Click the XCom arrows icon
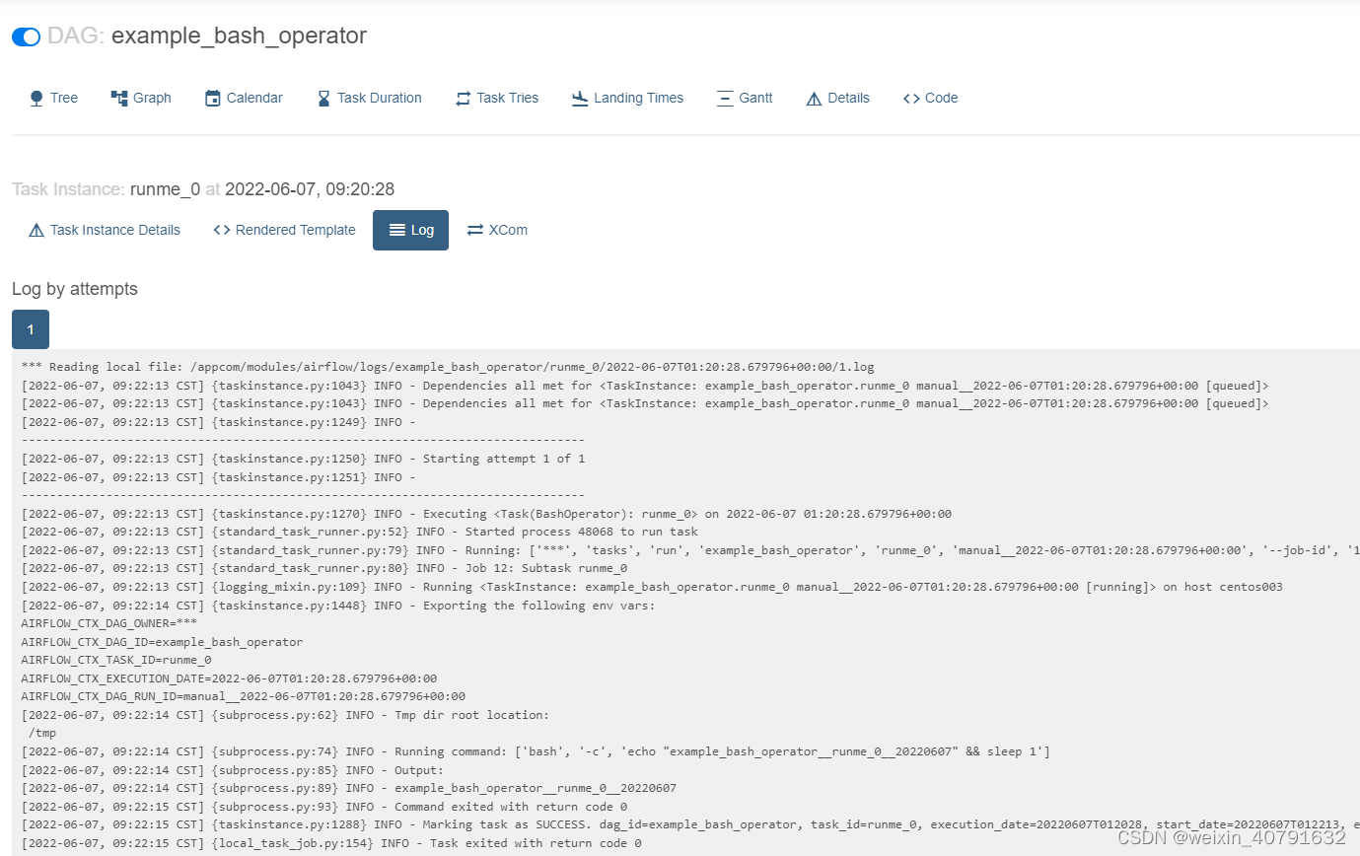1360x856 pixels. point(475,230)
